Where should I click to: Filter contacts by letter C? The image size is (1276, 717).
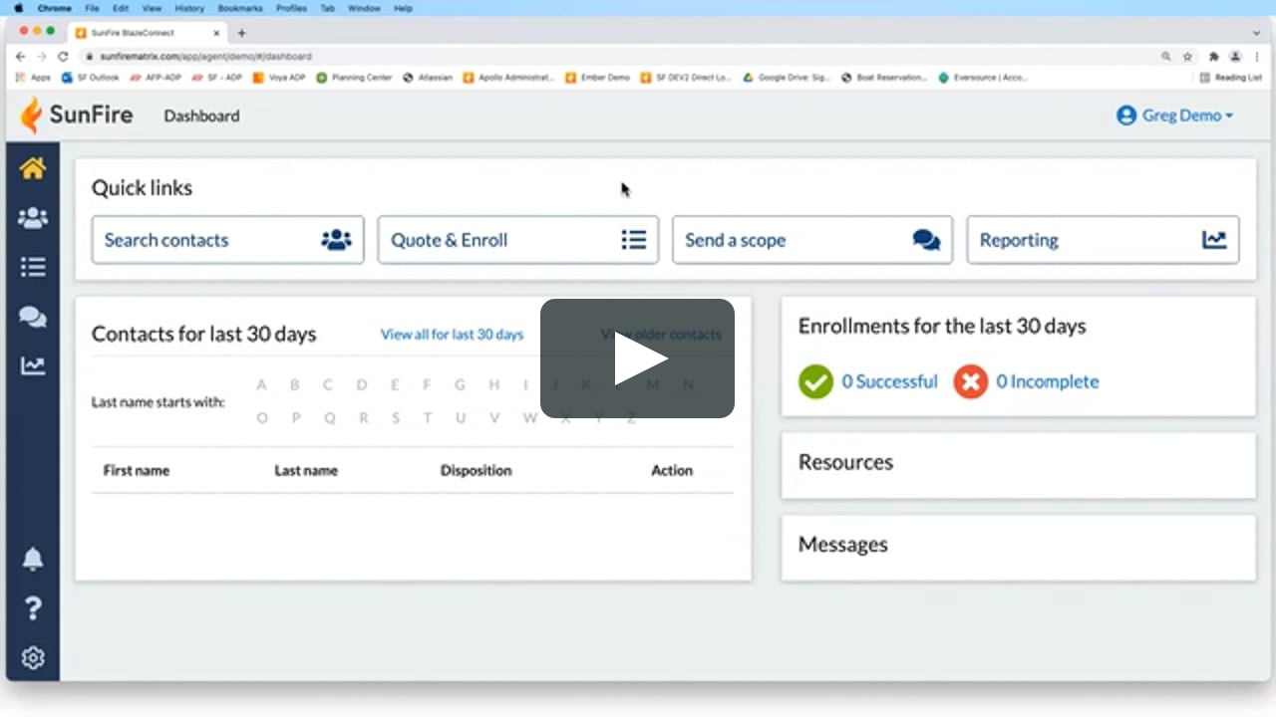click(328, 385)
